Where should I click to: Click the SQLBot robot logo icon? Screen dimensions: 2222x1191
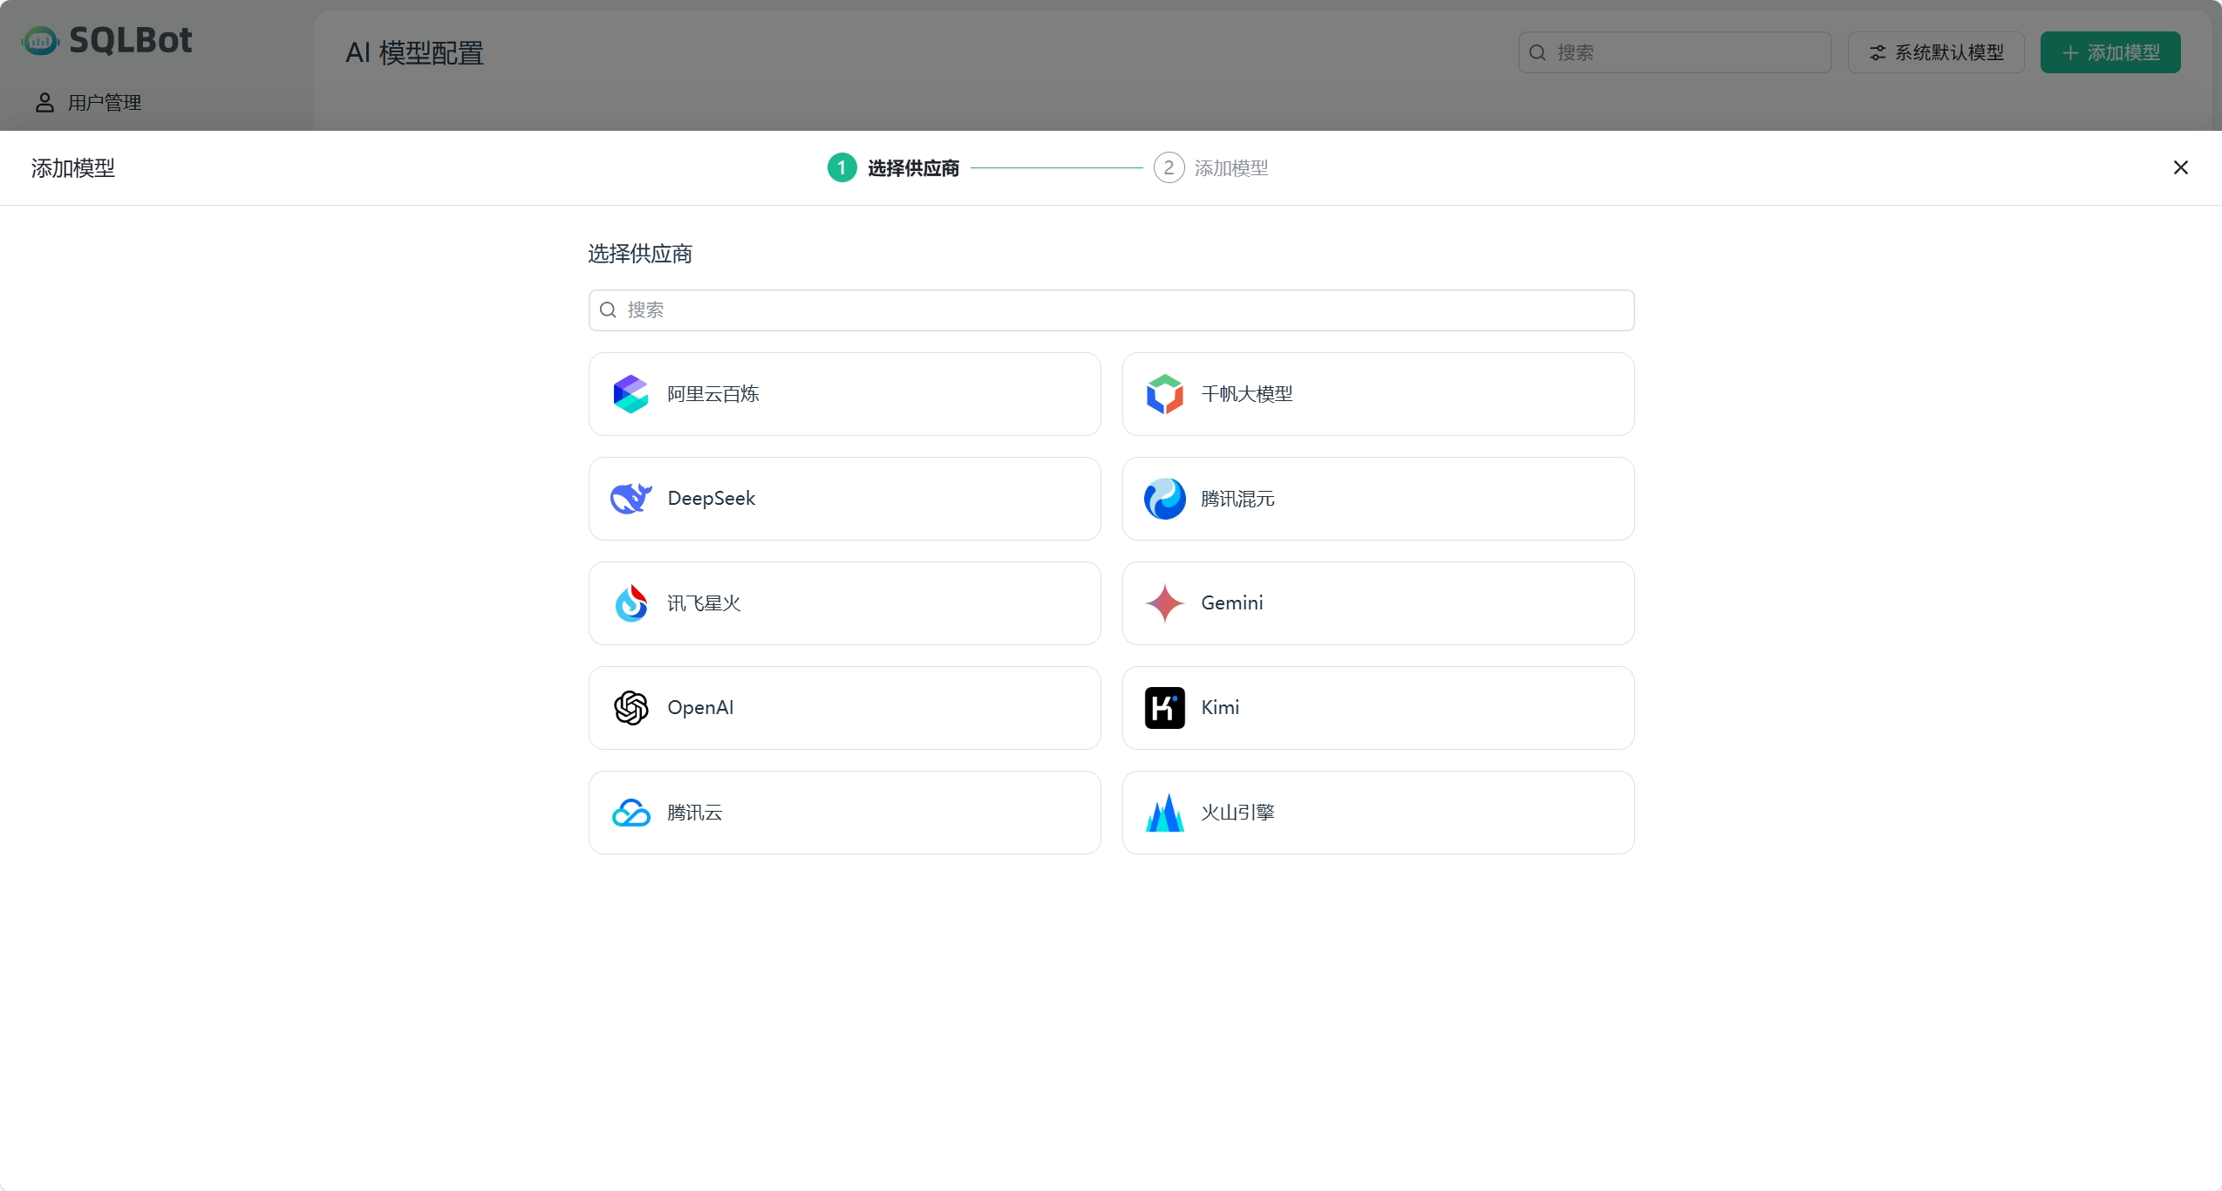coord(40,40)
